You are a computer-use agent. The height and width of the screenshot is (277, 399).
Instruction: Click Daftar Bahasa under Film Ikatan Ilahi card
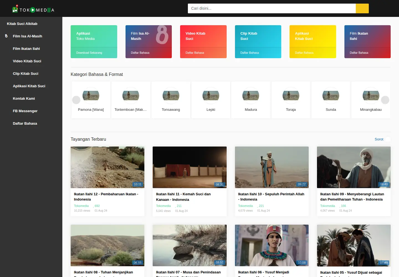click(359, 53)
